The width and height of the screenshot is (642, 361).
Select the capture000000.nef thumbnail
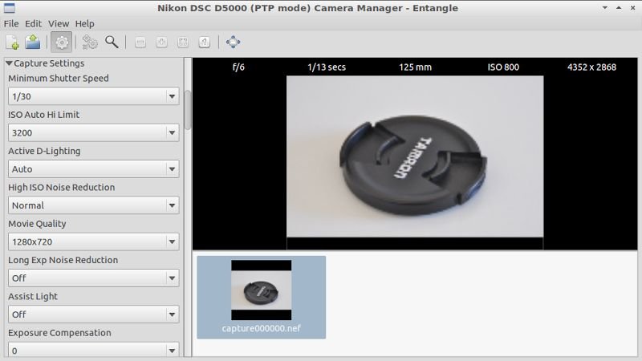click(x=261, y=297)
